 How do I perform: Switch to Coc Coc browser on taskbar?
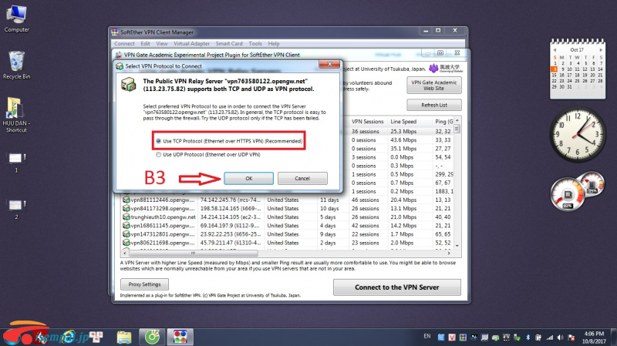coord(152,337)
